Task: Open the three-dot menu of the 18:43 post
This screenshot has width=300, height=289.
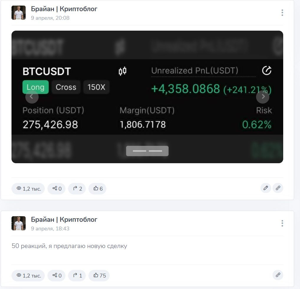Action: tap(282, 223)
